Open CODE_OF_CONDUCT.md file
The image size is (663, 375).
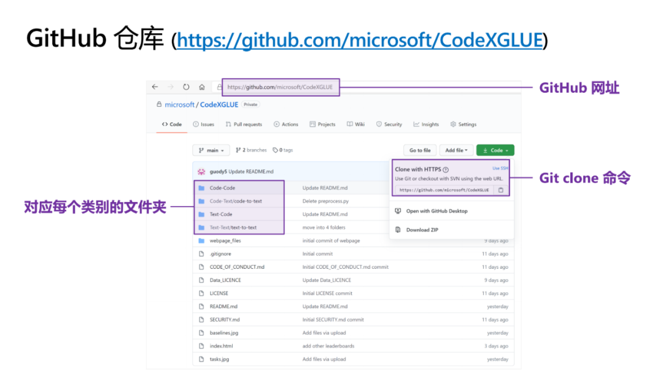(x=237, y=267)
